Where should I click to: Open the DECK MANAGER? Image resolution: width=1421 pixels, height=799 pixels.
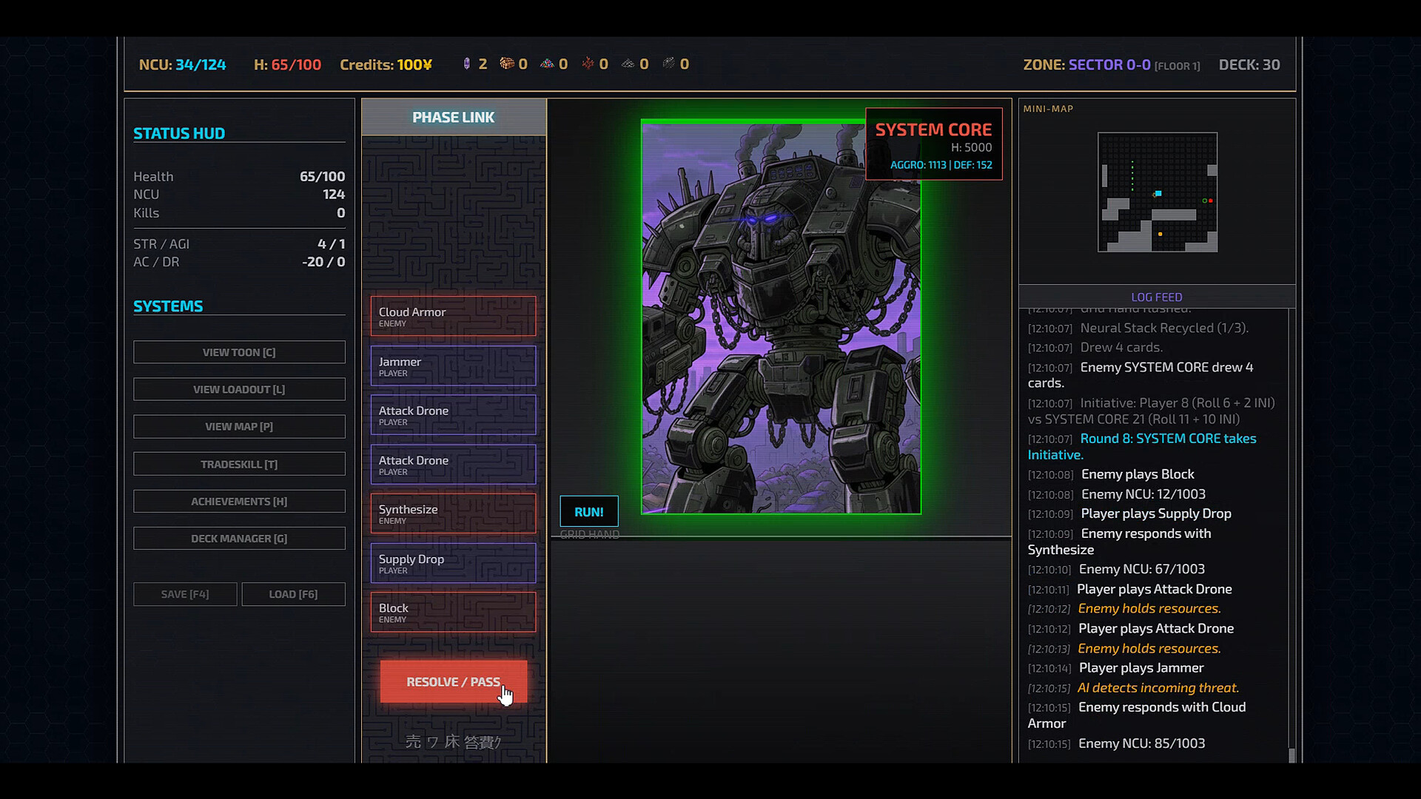coord(239,538)
